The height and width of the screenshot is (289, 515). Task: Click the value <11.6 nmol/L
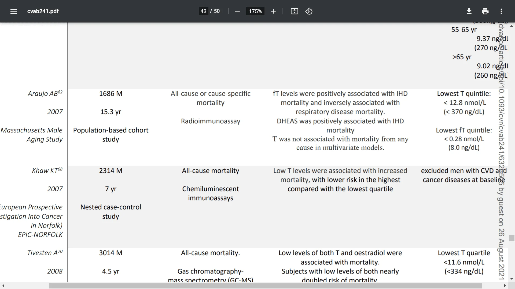(464, 262)
